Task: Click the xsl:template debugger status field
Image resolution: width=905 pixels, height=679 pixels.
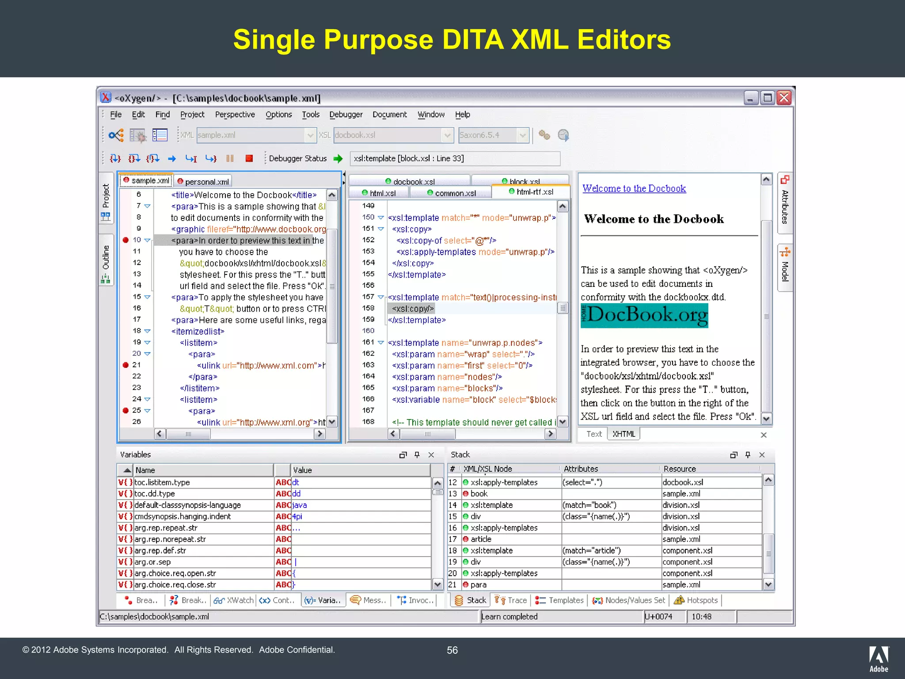Action: click(x=455, y=159)
